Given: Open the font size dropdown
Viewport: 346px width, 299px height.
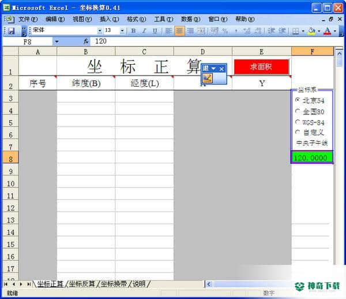Looking at the screenshot, I should click(x=122, y=31).
